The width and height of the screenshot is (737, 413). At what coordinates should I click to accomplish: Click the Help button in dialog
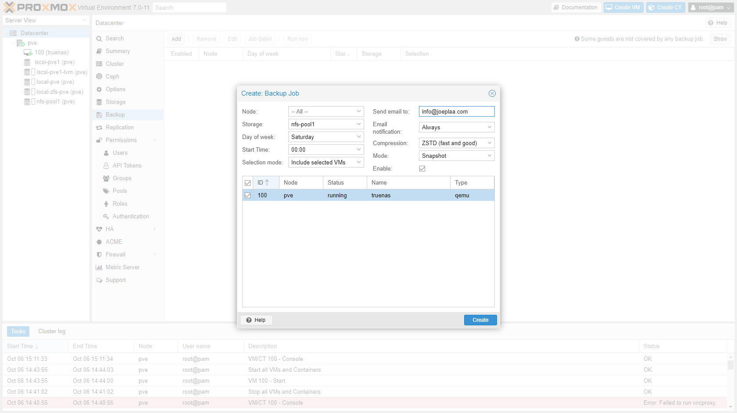pyautogui.click(x=256, y=320)
